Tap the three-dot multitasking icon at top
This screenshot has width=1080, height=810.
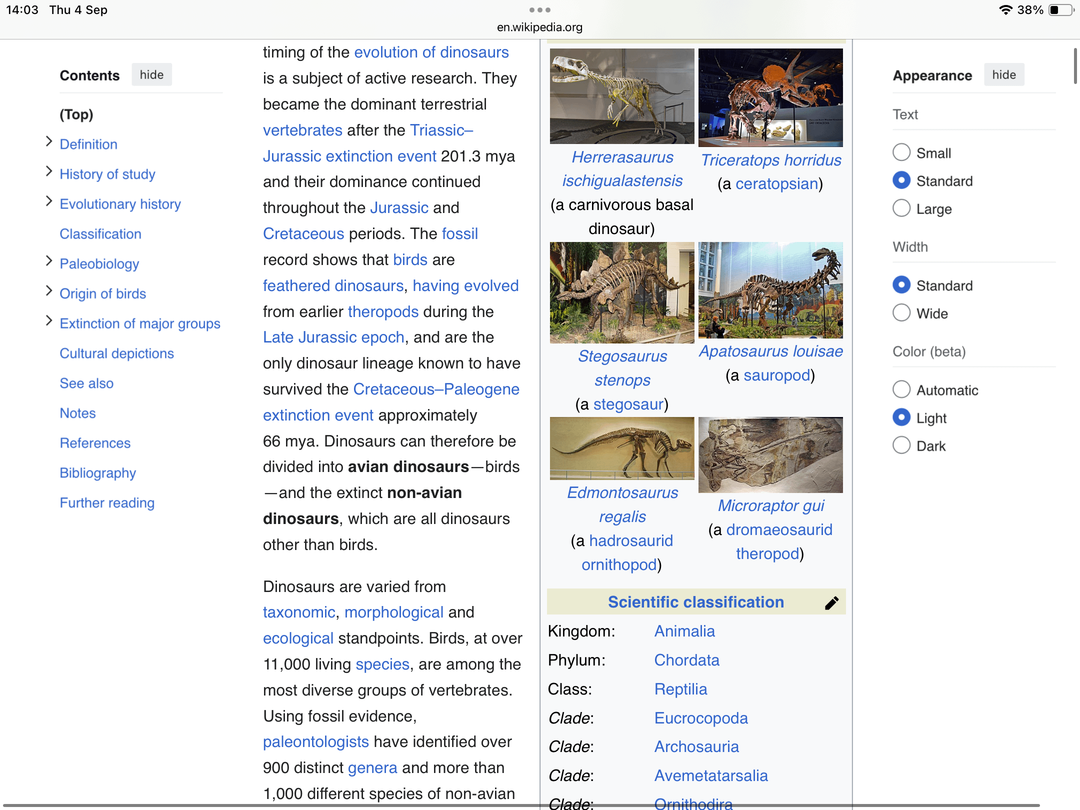point(539,10)
